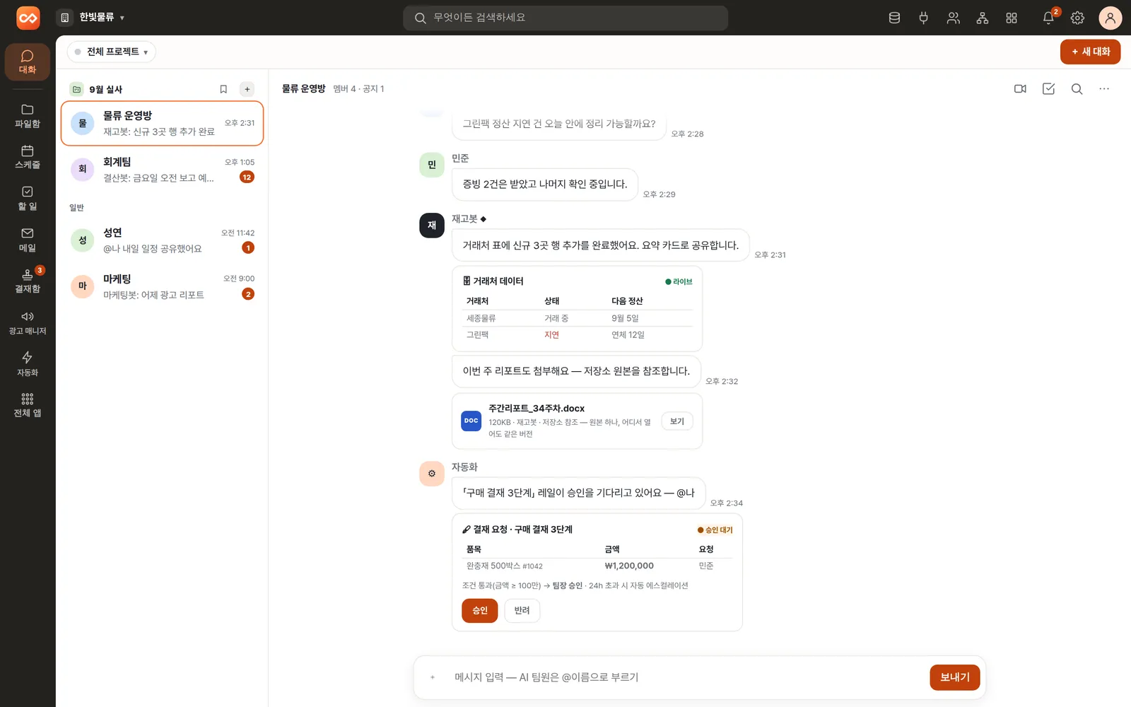
Task: Focus the global search field
Action: 565,18
